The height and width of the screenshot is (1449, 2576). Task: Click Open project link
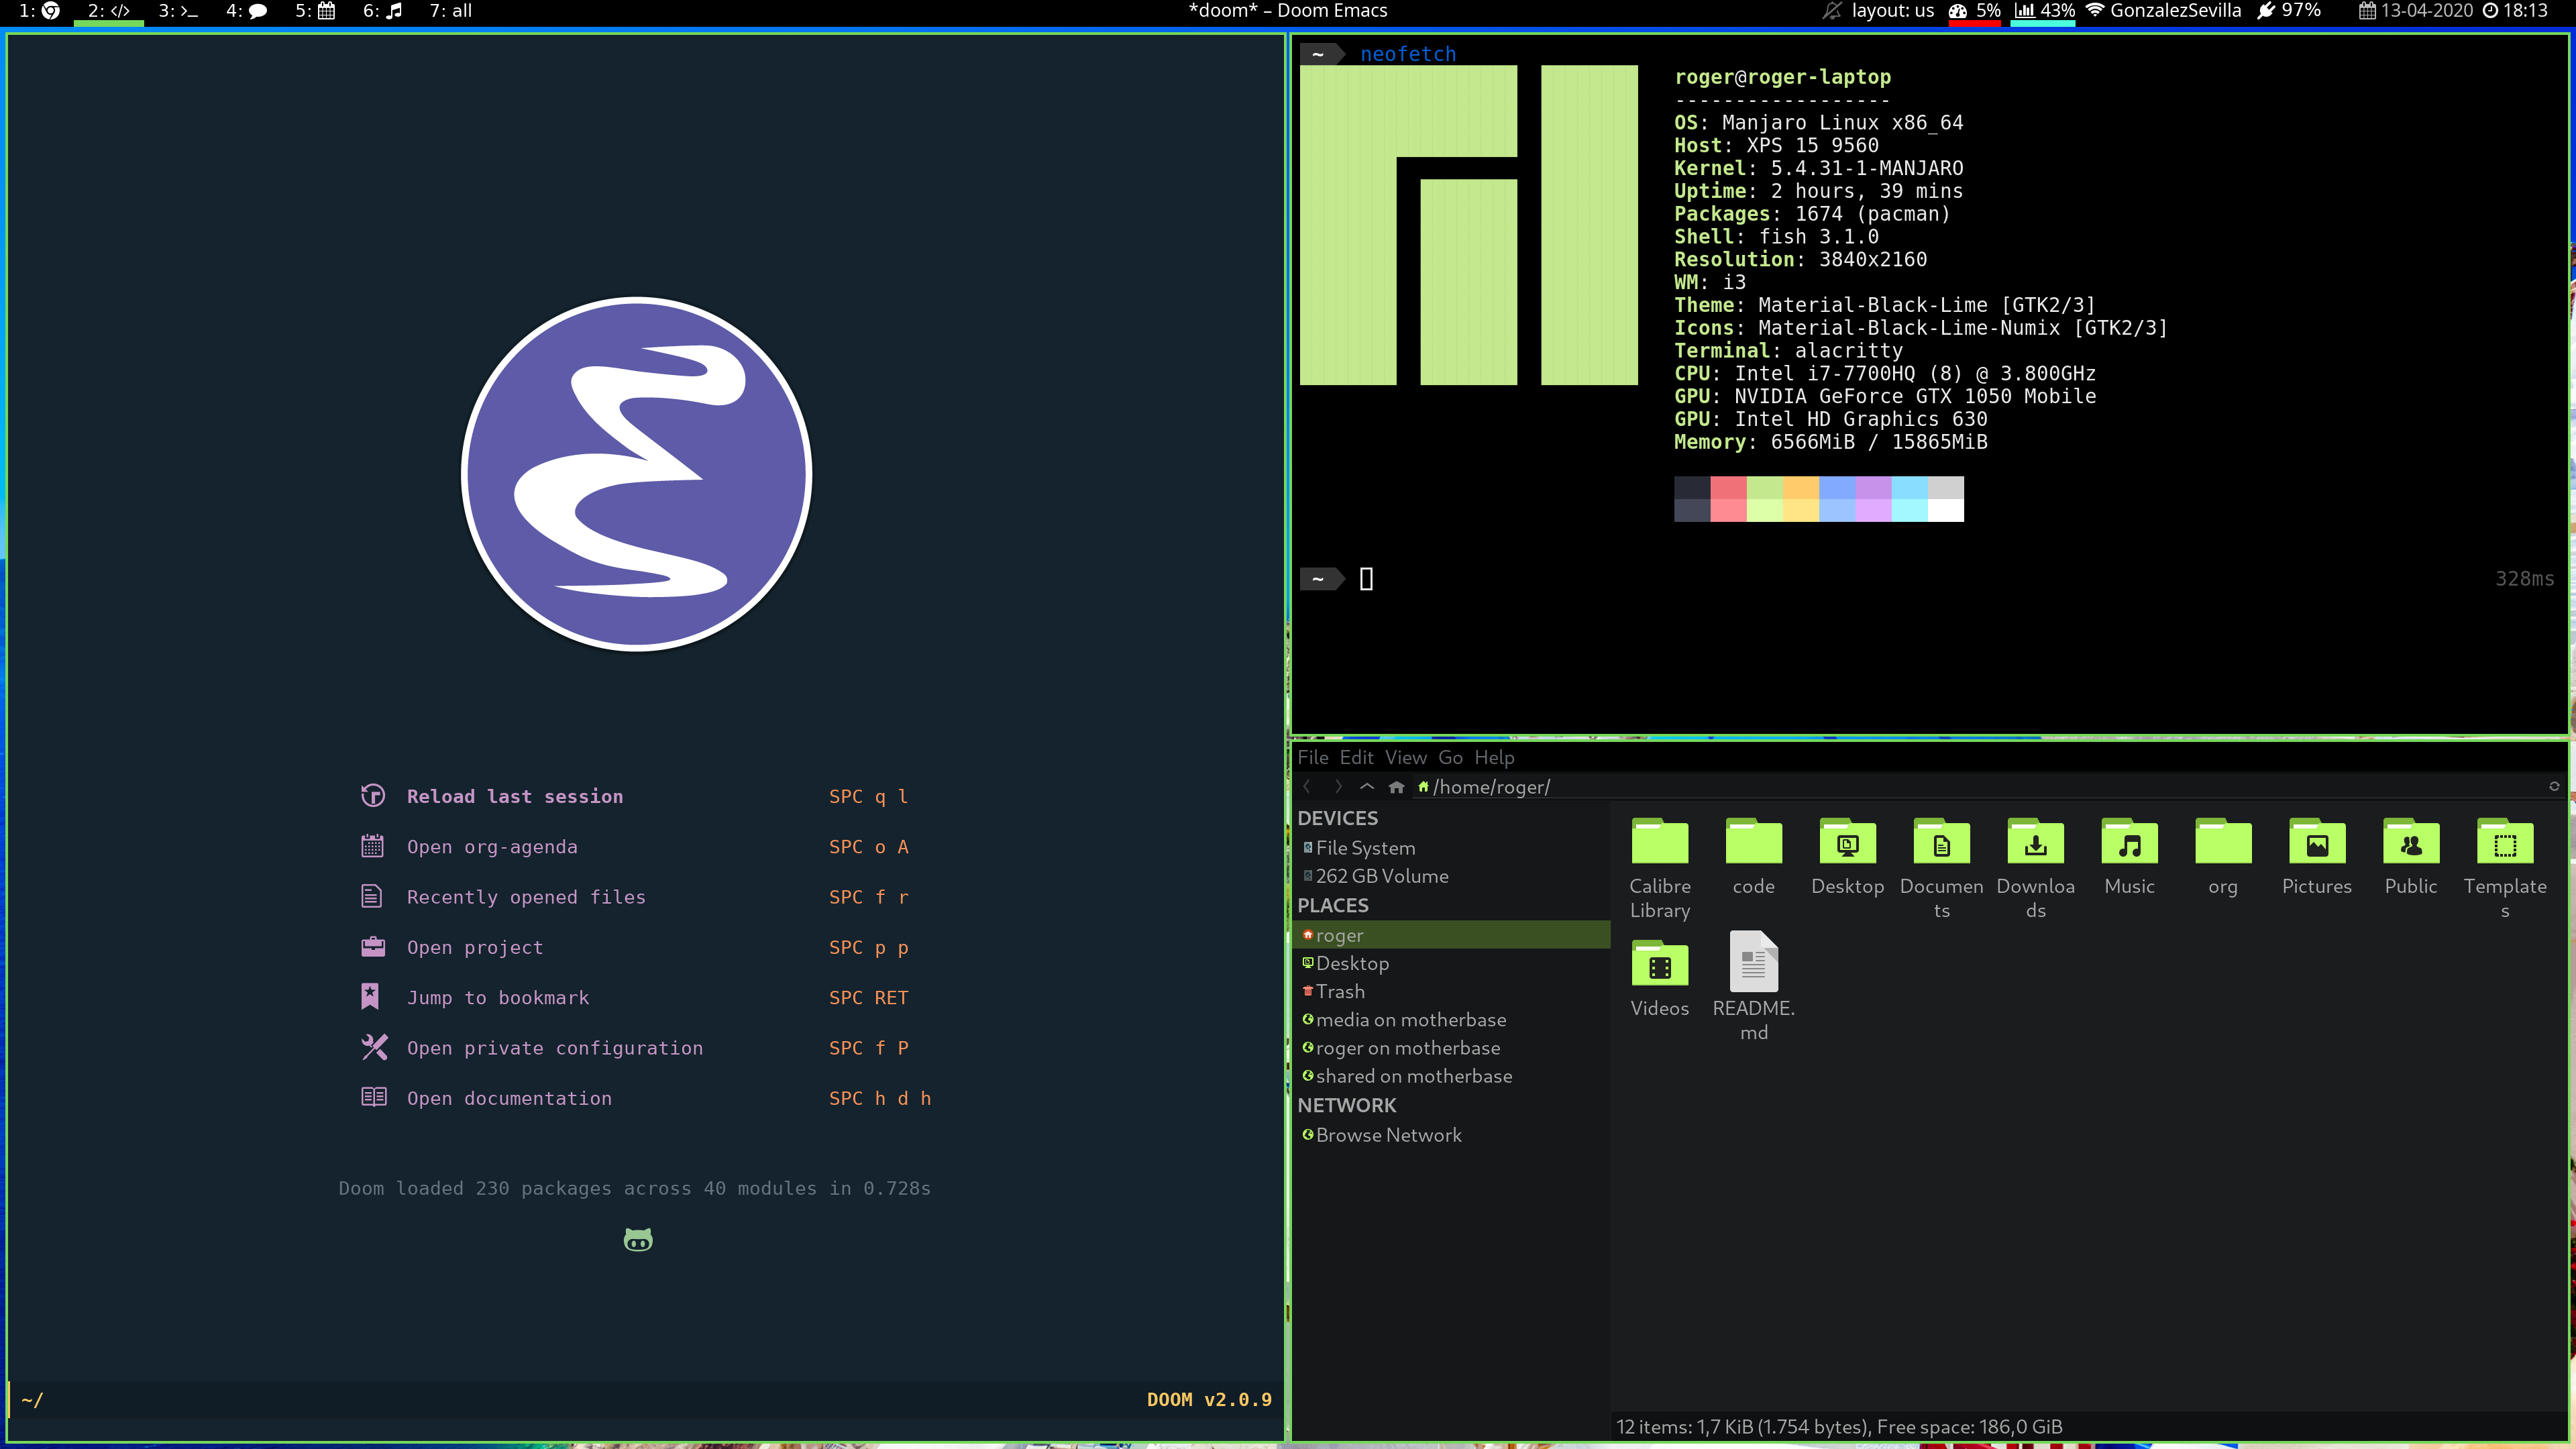point(475,947)
